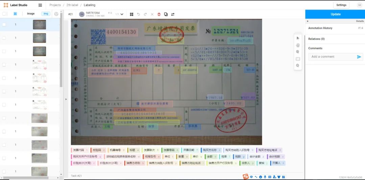Open the annotation selector dropdown chevron
Screen dimensions: 365x180
click(x=122, y=14)
